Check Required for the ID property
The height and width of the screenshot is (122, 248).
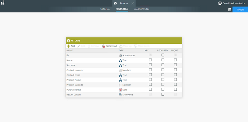coord(163,55)
